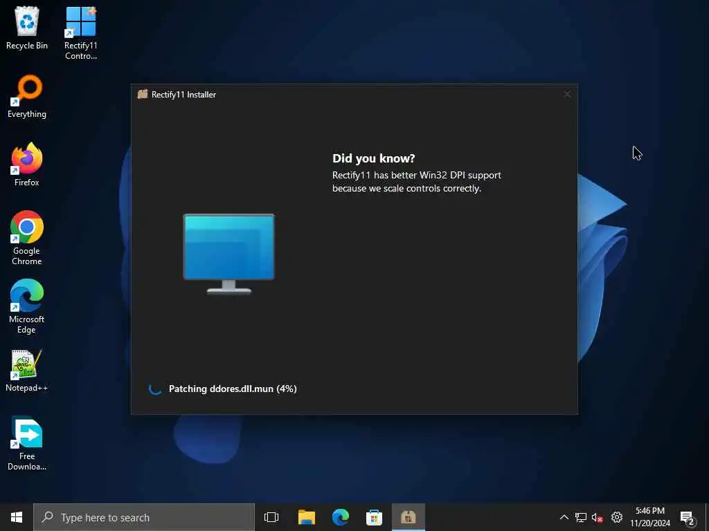The image size is (709, 531).
Task: Select the Firefox desktop shortcut
Action: (27, 165)
